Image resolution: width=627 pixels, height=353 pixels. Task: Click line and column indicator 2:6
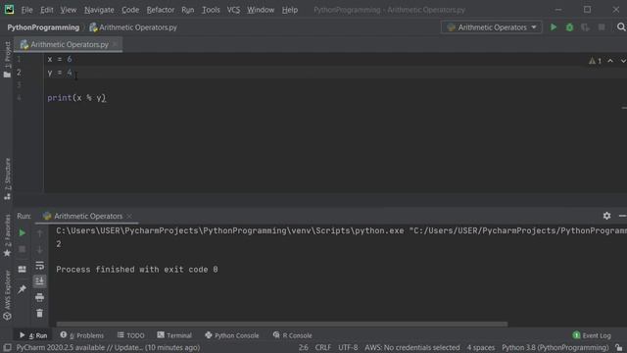click(x=303, y=347)
